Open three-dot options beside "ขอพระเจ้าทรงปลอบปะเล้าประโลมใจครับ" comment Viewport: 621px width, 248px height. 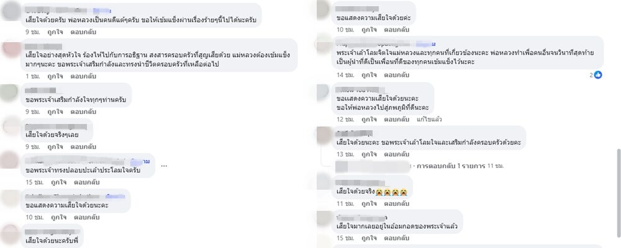(164, 166)
